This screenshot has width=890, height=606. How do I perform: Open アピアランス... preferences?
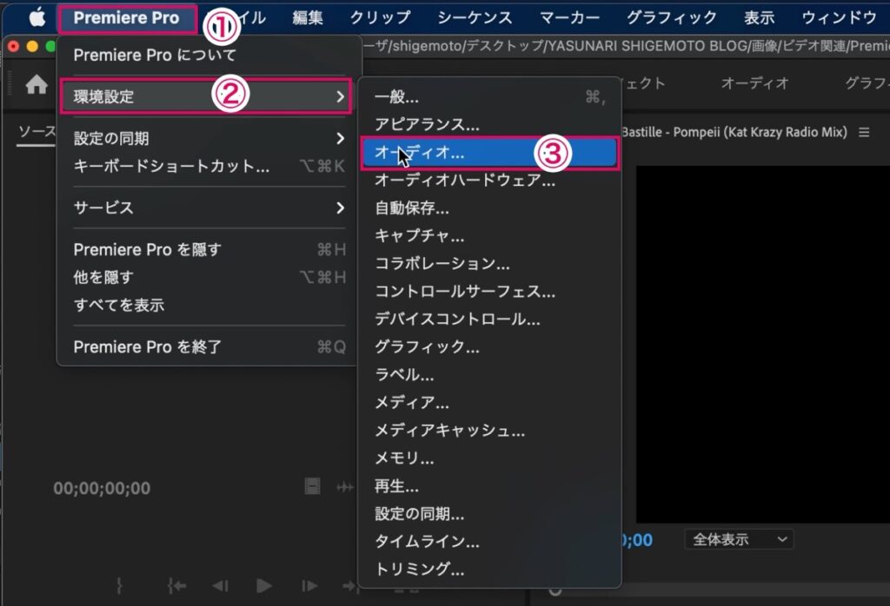click(490, 125)
